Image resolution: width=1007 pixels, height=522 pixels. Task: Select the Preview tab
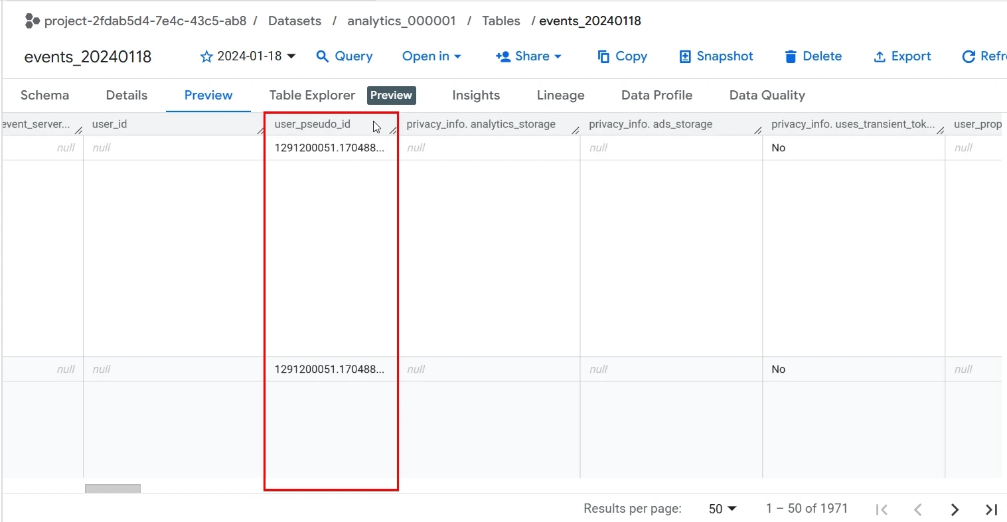[x=208, y=95]
